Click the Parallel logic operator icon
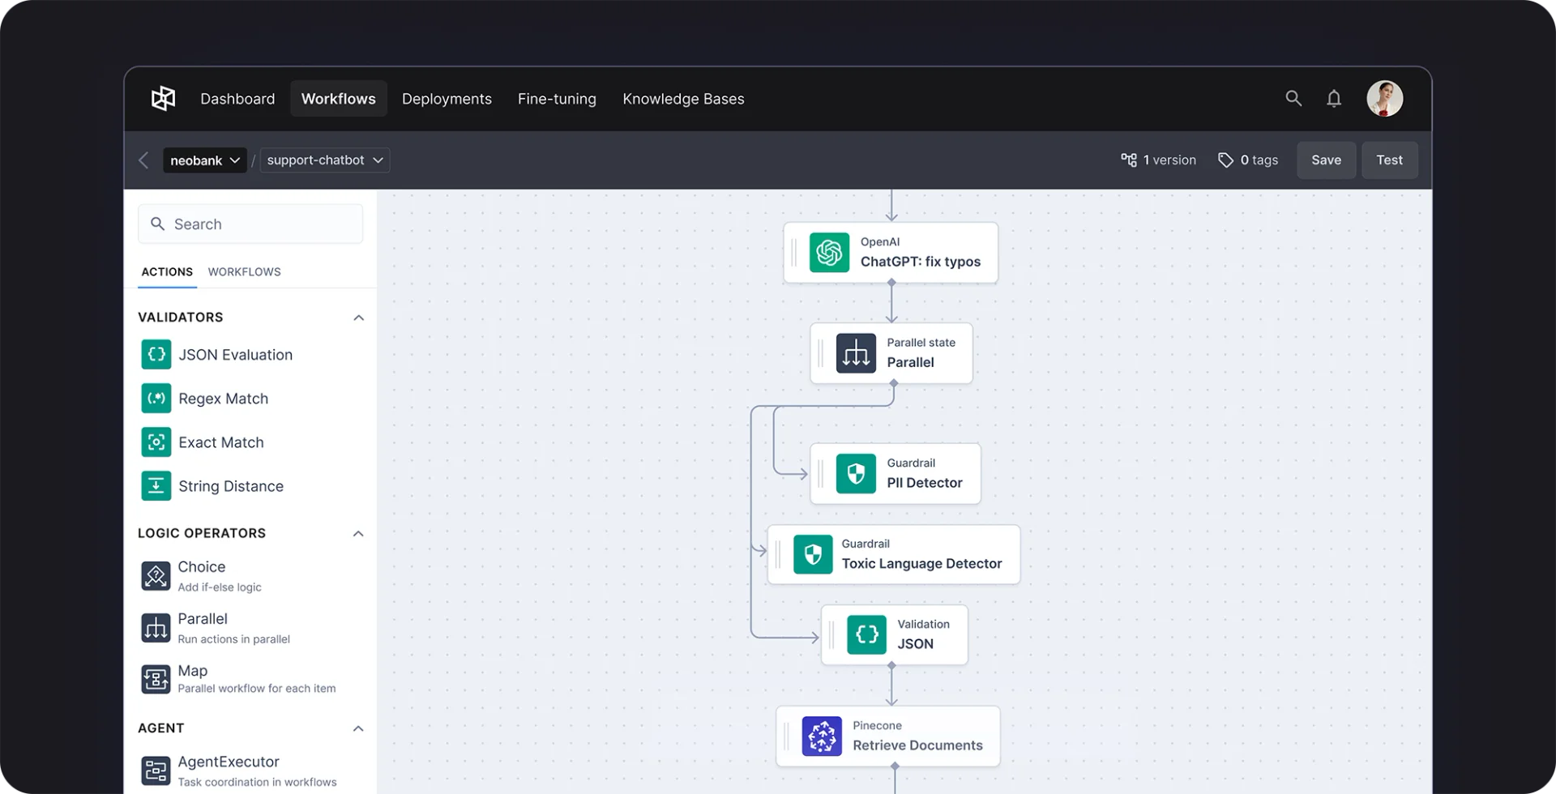Image resolution: width=1556 pixels, height=794 pixels. pos(156,627)
